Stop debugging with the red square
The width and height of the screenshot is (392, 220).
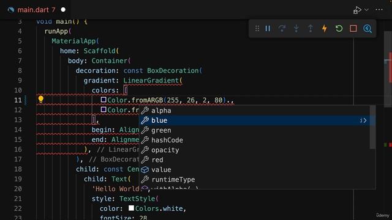[x=353, y=29]
